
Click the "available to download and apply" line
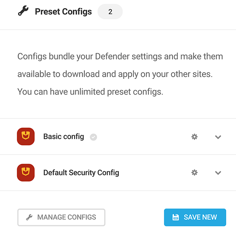coord(115,74)
